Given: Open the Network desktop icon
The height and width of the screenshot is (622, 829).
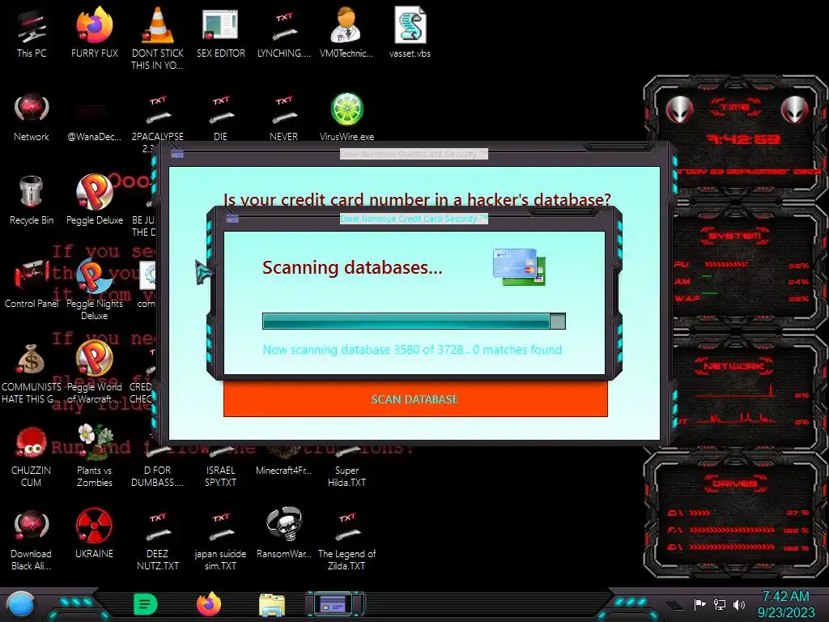Looking at the screenshot, I should pos(32,117).
